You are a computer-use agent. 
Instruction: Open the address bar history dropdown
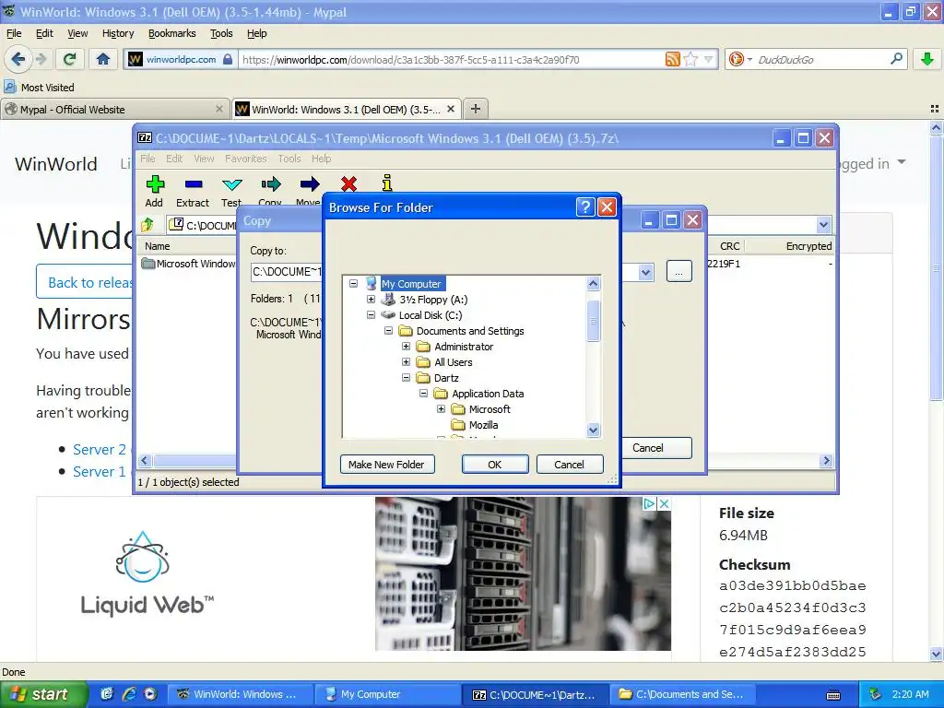coord(709,59)
